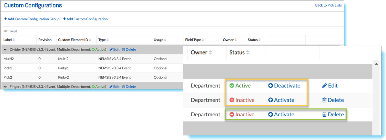
Task: Collapse the Fingers group chevron
Action: point(5,86)
